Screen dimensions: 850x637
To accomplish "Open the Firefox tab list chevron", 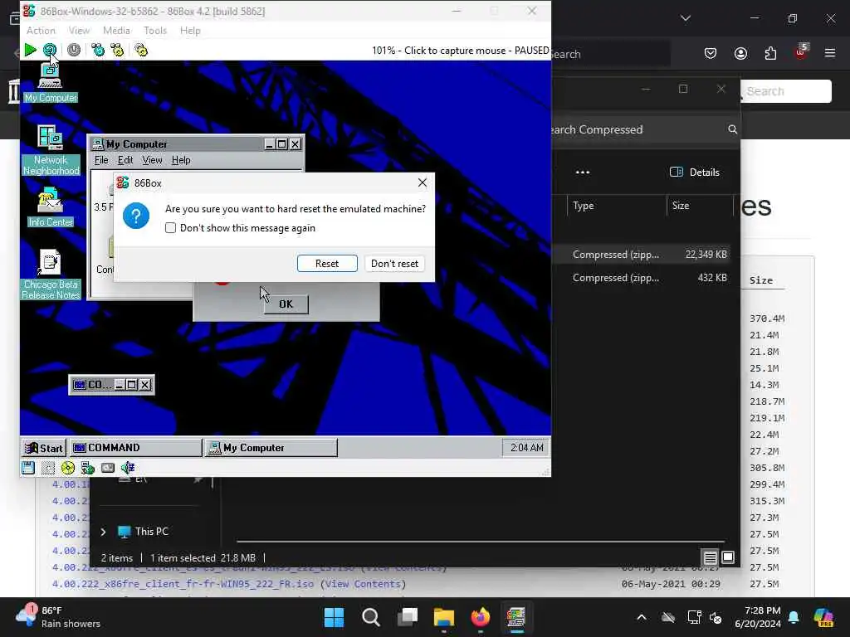I will (686, 18).
